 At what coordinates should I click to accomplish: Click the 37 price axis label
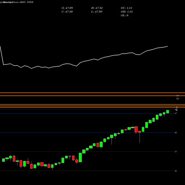pyautogui.click(x=176, y=152)
